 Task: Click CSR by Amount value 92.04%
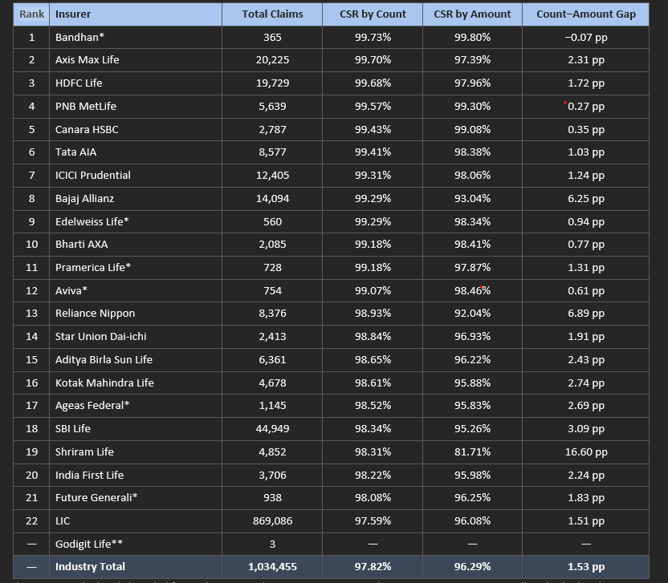tap(472, 314)
